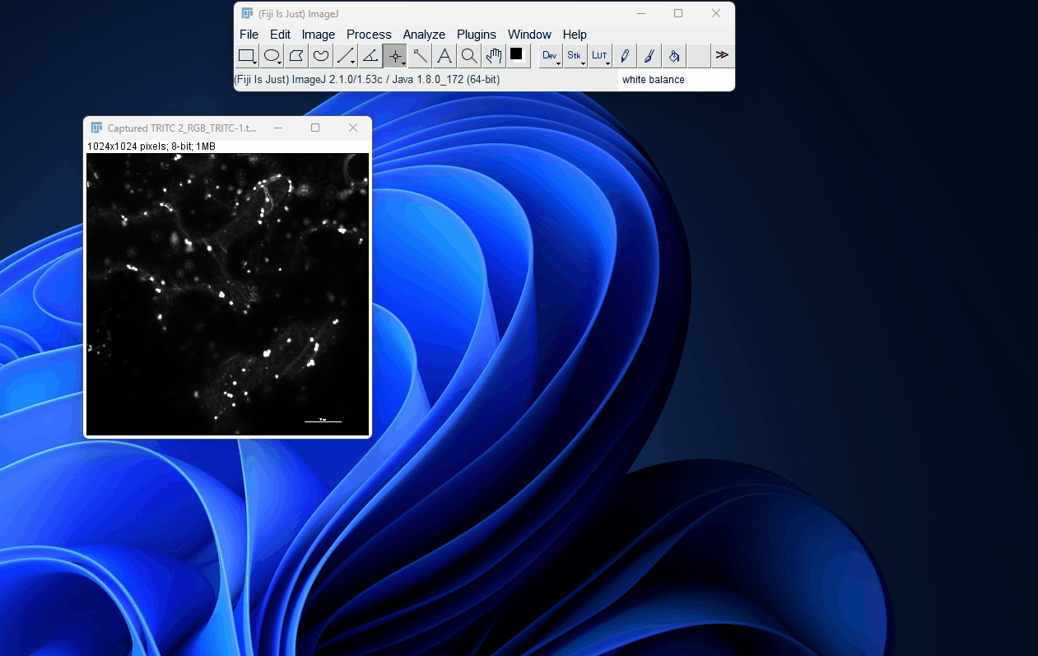Select the Wand tracing tool

(x=420, y=56)
